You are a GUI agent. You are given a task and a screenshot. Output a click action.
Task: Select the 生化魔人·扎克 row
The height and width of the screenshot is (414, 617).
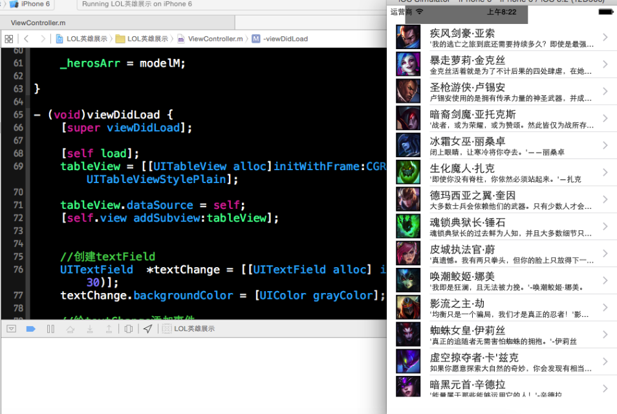(502, 172)
